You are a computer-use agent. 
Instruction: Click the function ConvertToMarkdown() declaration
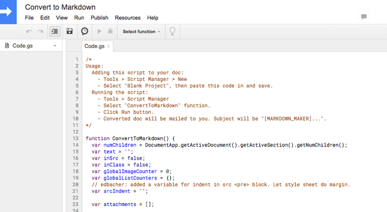pyautogui.click(x=130, y=138)
